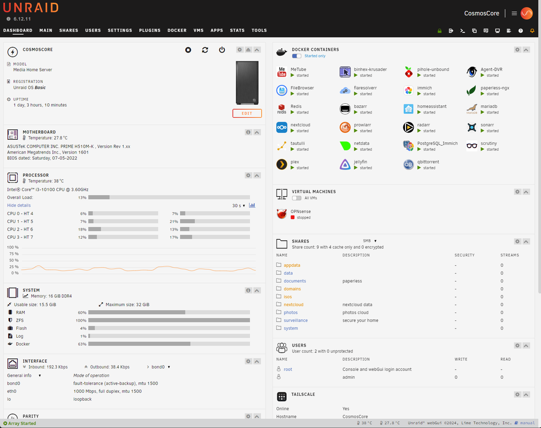541x428 pixels.
Task: Open the surveillance share link
Action: pyautogui.click(x=296, y=320)
